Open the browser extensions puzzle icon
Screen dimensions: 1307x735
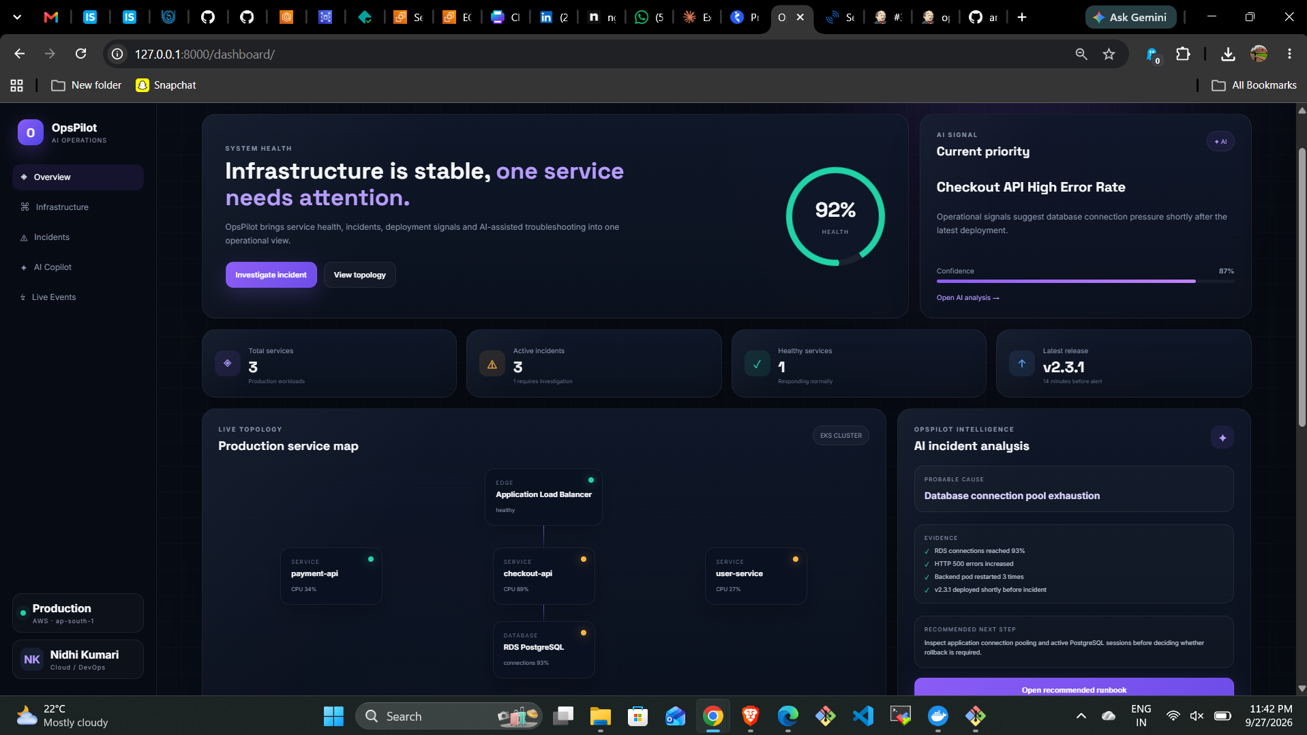(1183, 54)
